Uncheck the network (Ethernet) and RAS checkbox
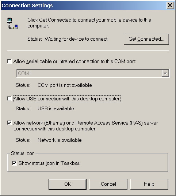The image size is (176, 196). coord(9,123)
